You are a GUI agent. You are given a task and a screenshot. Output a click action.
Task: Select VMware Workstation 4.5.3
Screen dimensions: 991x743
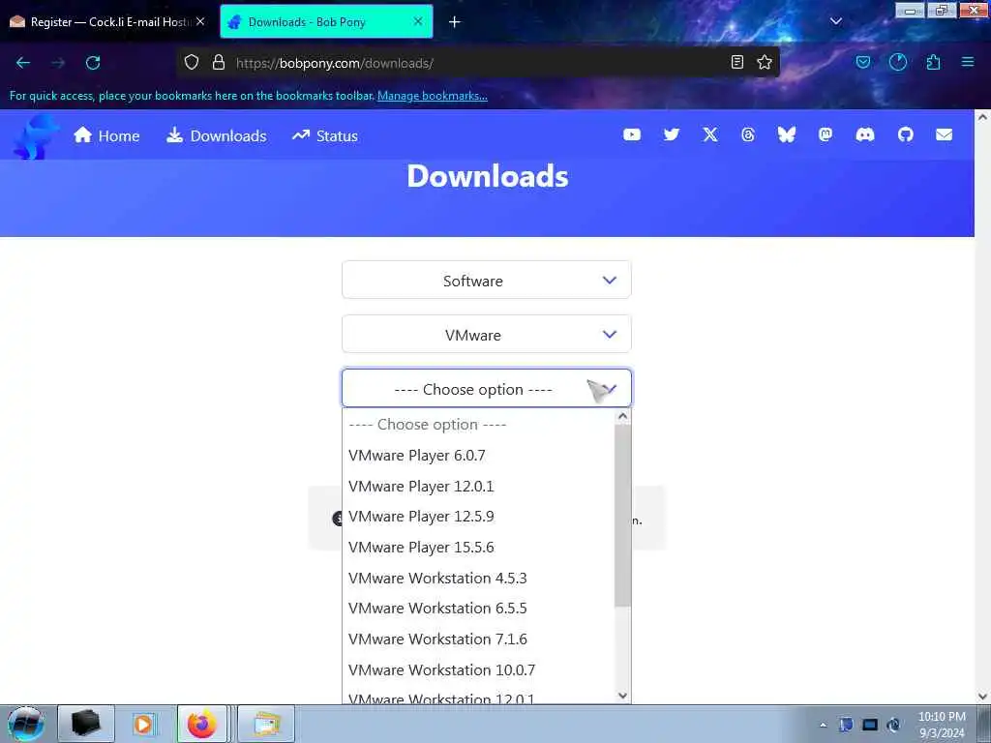point(478,578)
